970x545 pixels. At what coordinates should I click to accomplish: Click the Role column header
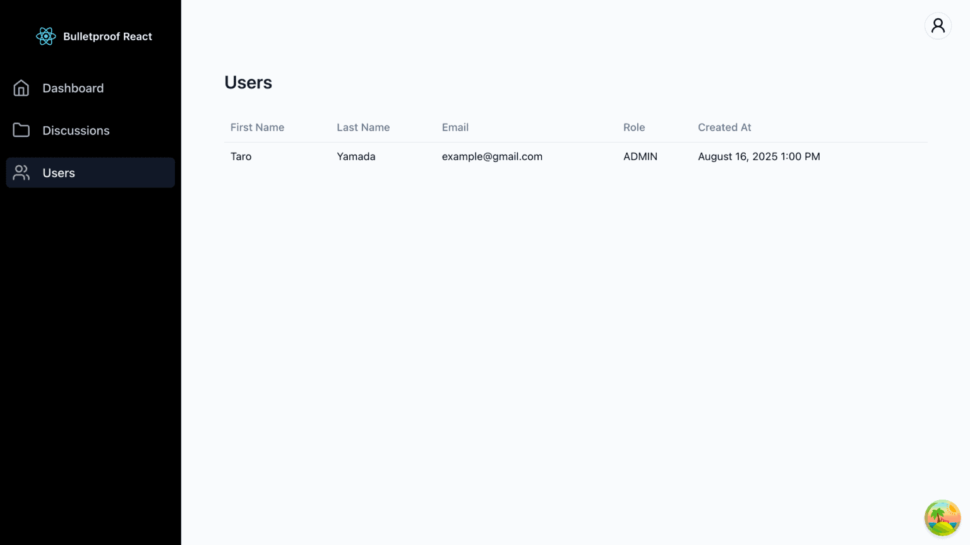coord(634,127)
